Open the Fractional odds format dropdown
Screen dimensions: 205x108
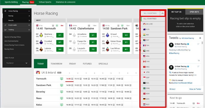[17, 63]
